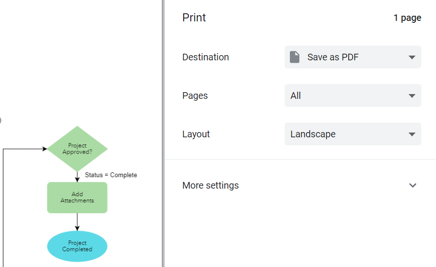The image size is (436, 267).
Task: Click the Pages field label
Action: tap(195, 95)
